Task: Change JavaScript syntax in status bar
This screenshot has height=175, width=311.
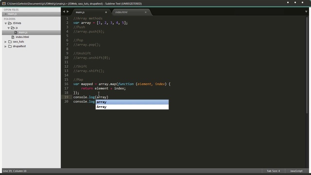Action: [x=296, y=171]
